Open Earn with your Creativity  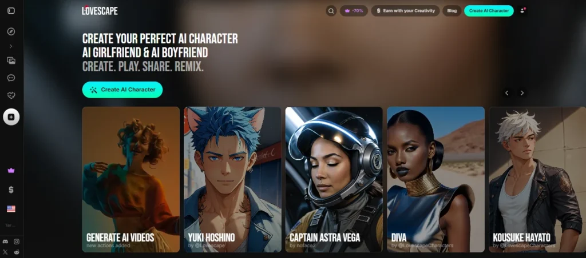coord(405,11)
